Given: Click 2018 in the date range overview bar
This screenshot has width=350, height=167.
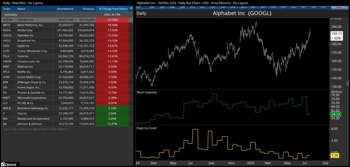Looking at the screenshot, I should [274, 7].
